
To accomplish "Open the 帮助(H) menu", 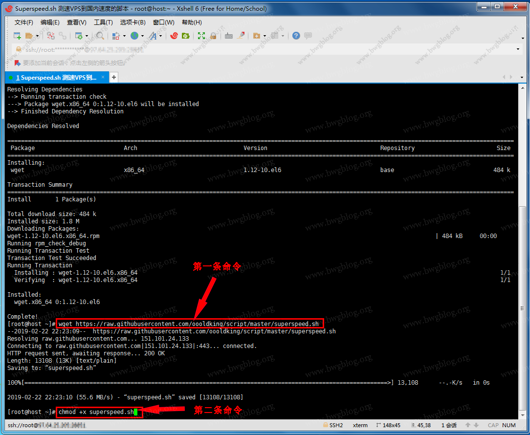I will click(192, 22).
